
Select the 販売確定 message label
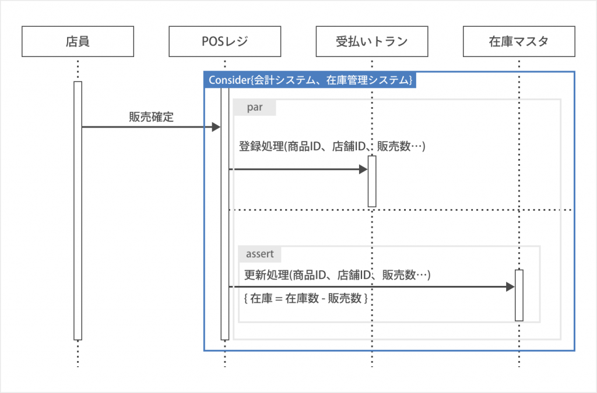tap(151, 116)
